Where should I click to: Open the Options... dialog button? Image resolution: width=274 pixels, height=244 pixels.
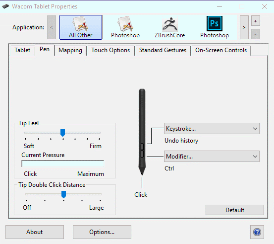pos(102,232)
